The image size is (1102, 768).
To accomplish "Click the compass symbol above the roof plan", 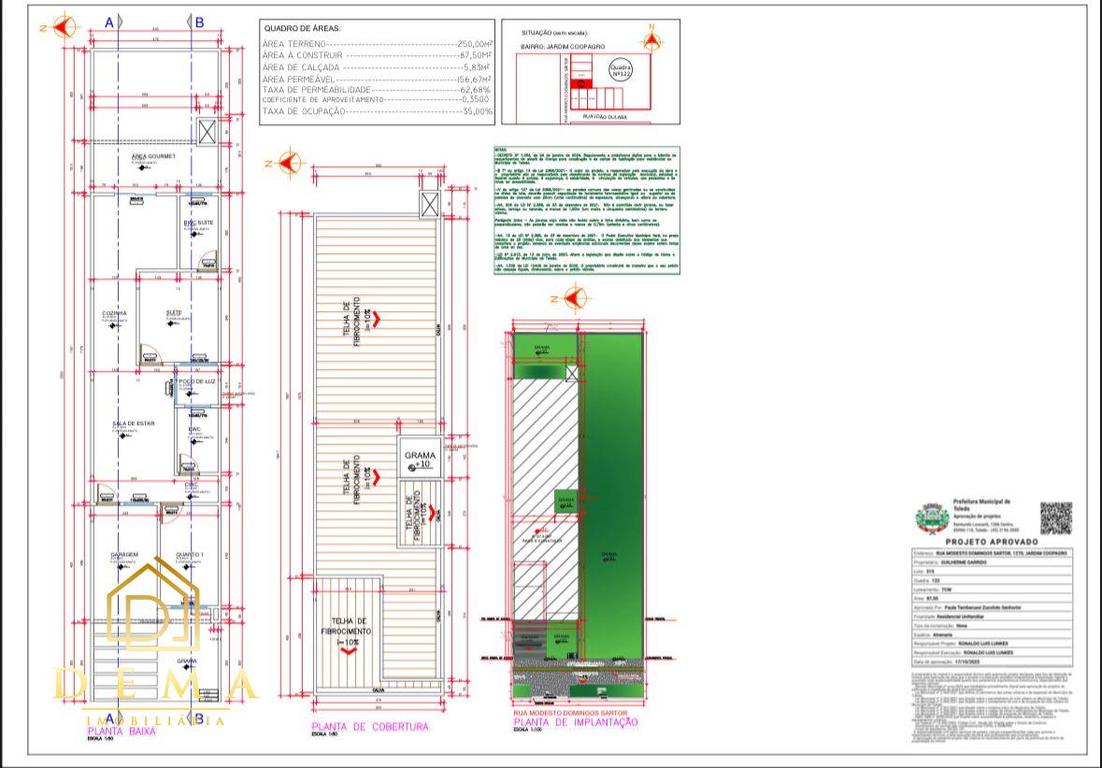I will [292, 163].
